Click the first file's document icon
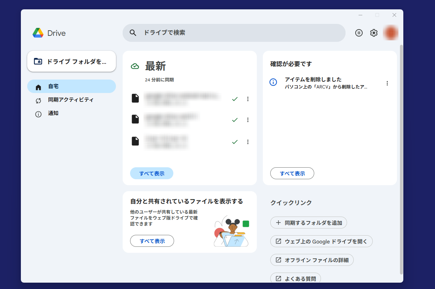This screenshot has width=435, height=289. (135, 99)
